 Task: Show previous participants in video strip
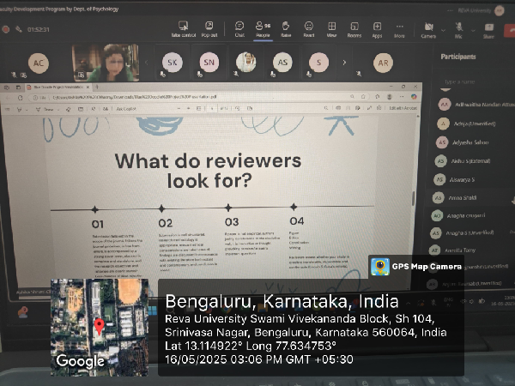pyautogui.click(x=147, y=62)
